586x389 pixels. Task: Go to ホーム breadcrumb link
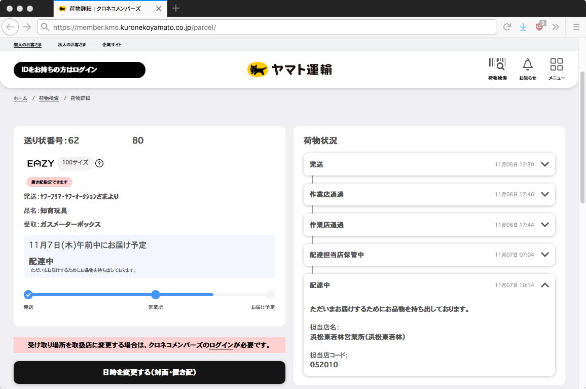tap(20, 98)
